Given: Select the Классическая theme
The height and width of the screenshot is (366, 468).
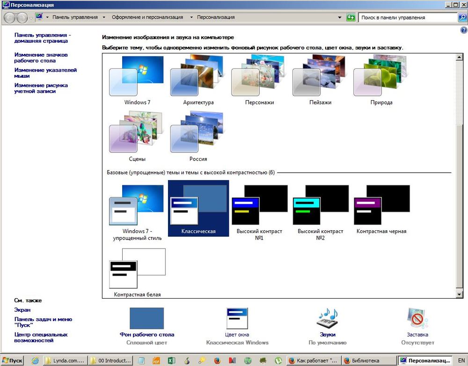Looking at the screenshot, I should pyautogui.click(x=198, y=208).
